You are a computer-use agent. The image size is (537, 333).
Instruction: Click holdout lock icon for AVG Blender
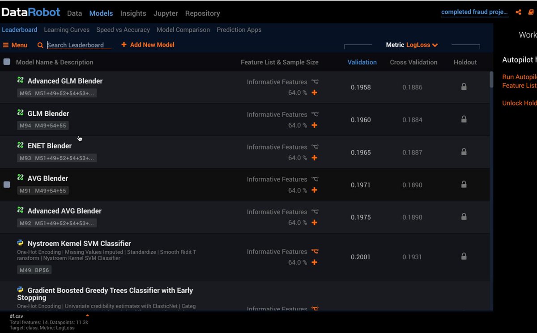(464, 184)
